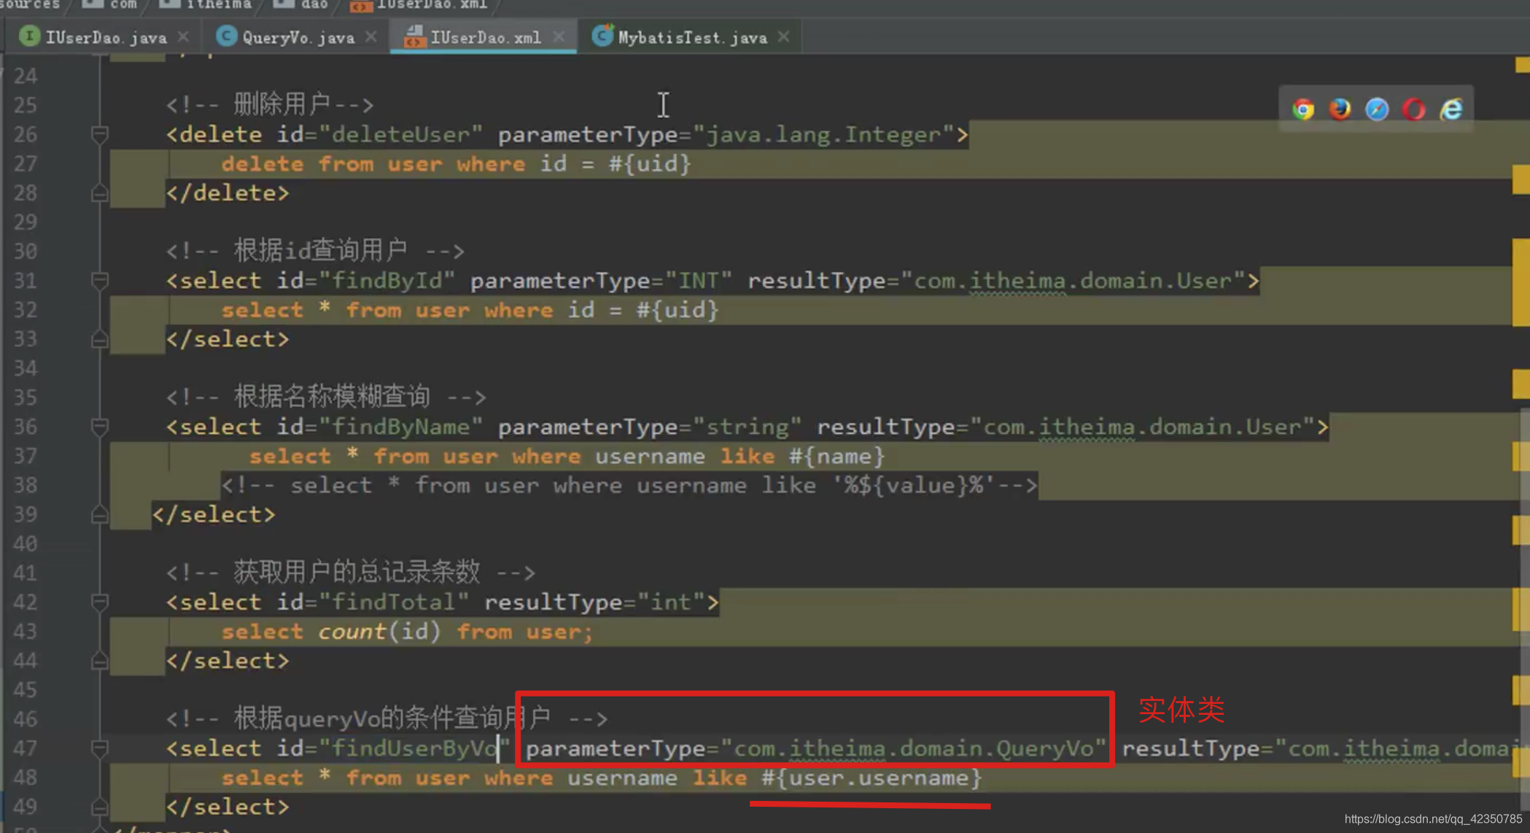
Task: Click the IUserDao.xml tab
Action: coord(479,38)
